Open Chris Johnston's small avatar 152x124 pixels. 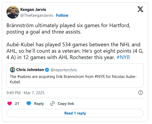point(13,70)
